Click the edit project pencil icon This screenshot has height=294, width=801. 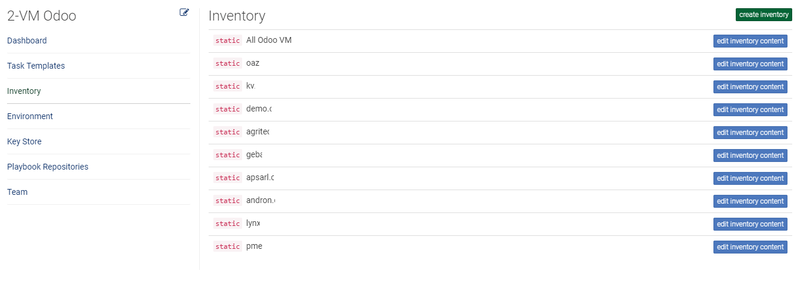pos(185,12)
